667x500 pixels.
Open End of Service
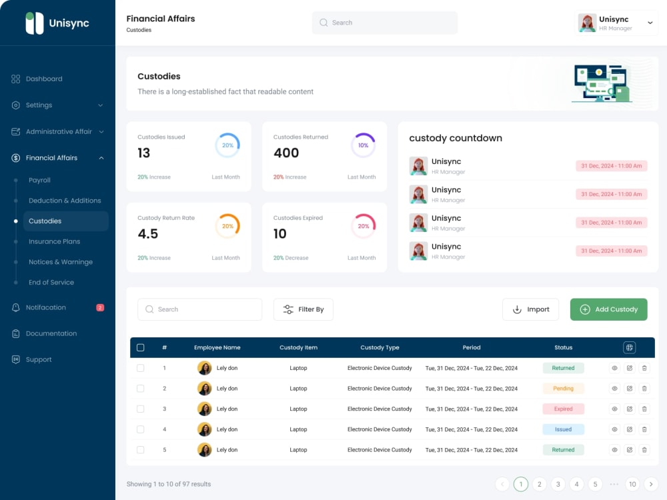pos(51,282)
